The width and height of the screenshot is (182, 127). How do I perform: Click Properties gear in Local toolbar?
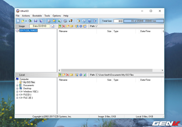click(x=81, y=75)
